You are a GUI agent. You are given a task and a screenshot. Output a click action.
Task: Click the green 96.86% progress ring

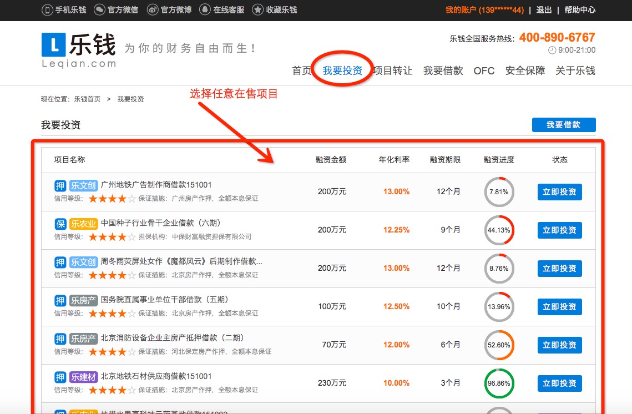[x=499, y=383]
